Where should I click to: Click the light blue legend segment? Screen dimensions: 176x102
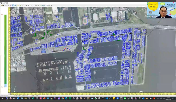pyautogui.click(x=5, y=85)
